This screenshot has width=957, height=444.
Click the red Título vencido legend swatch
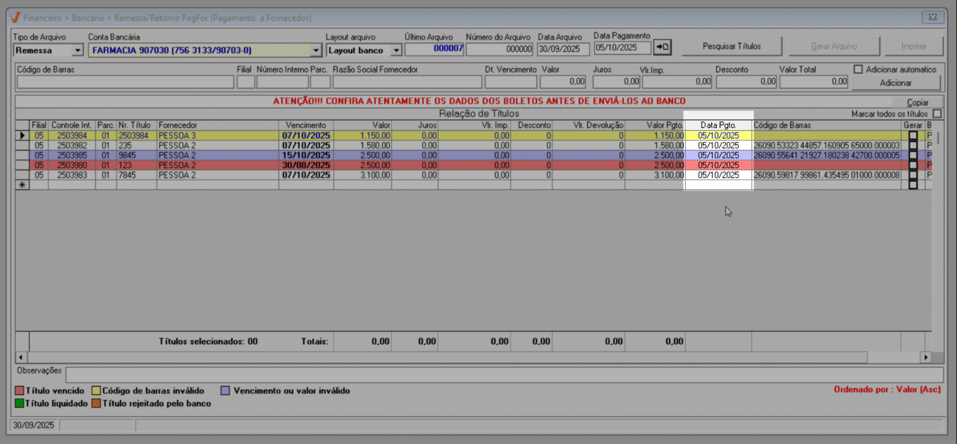tap(20, 390)
